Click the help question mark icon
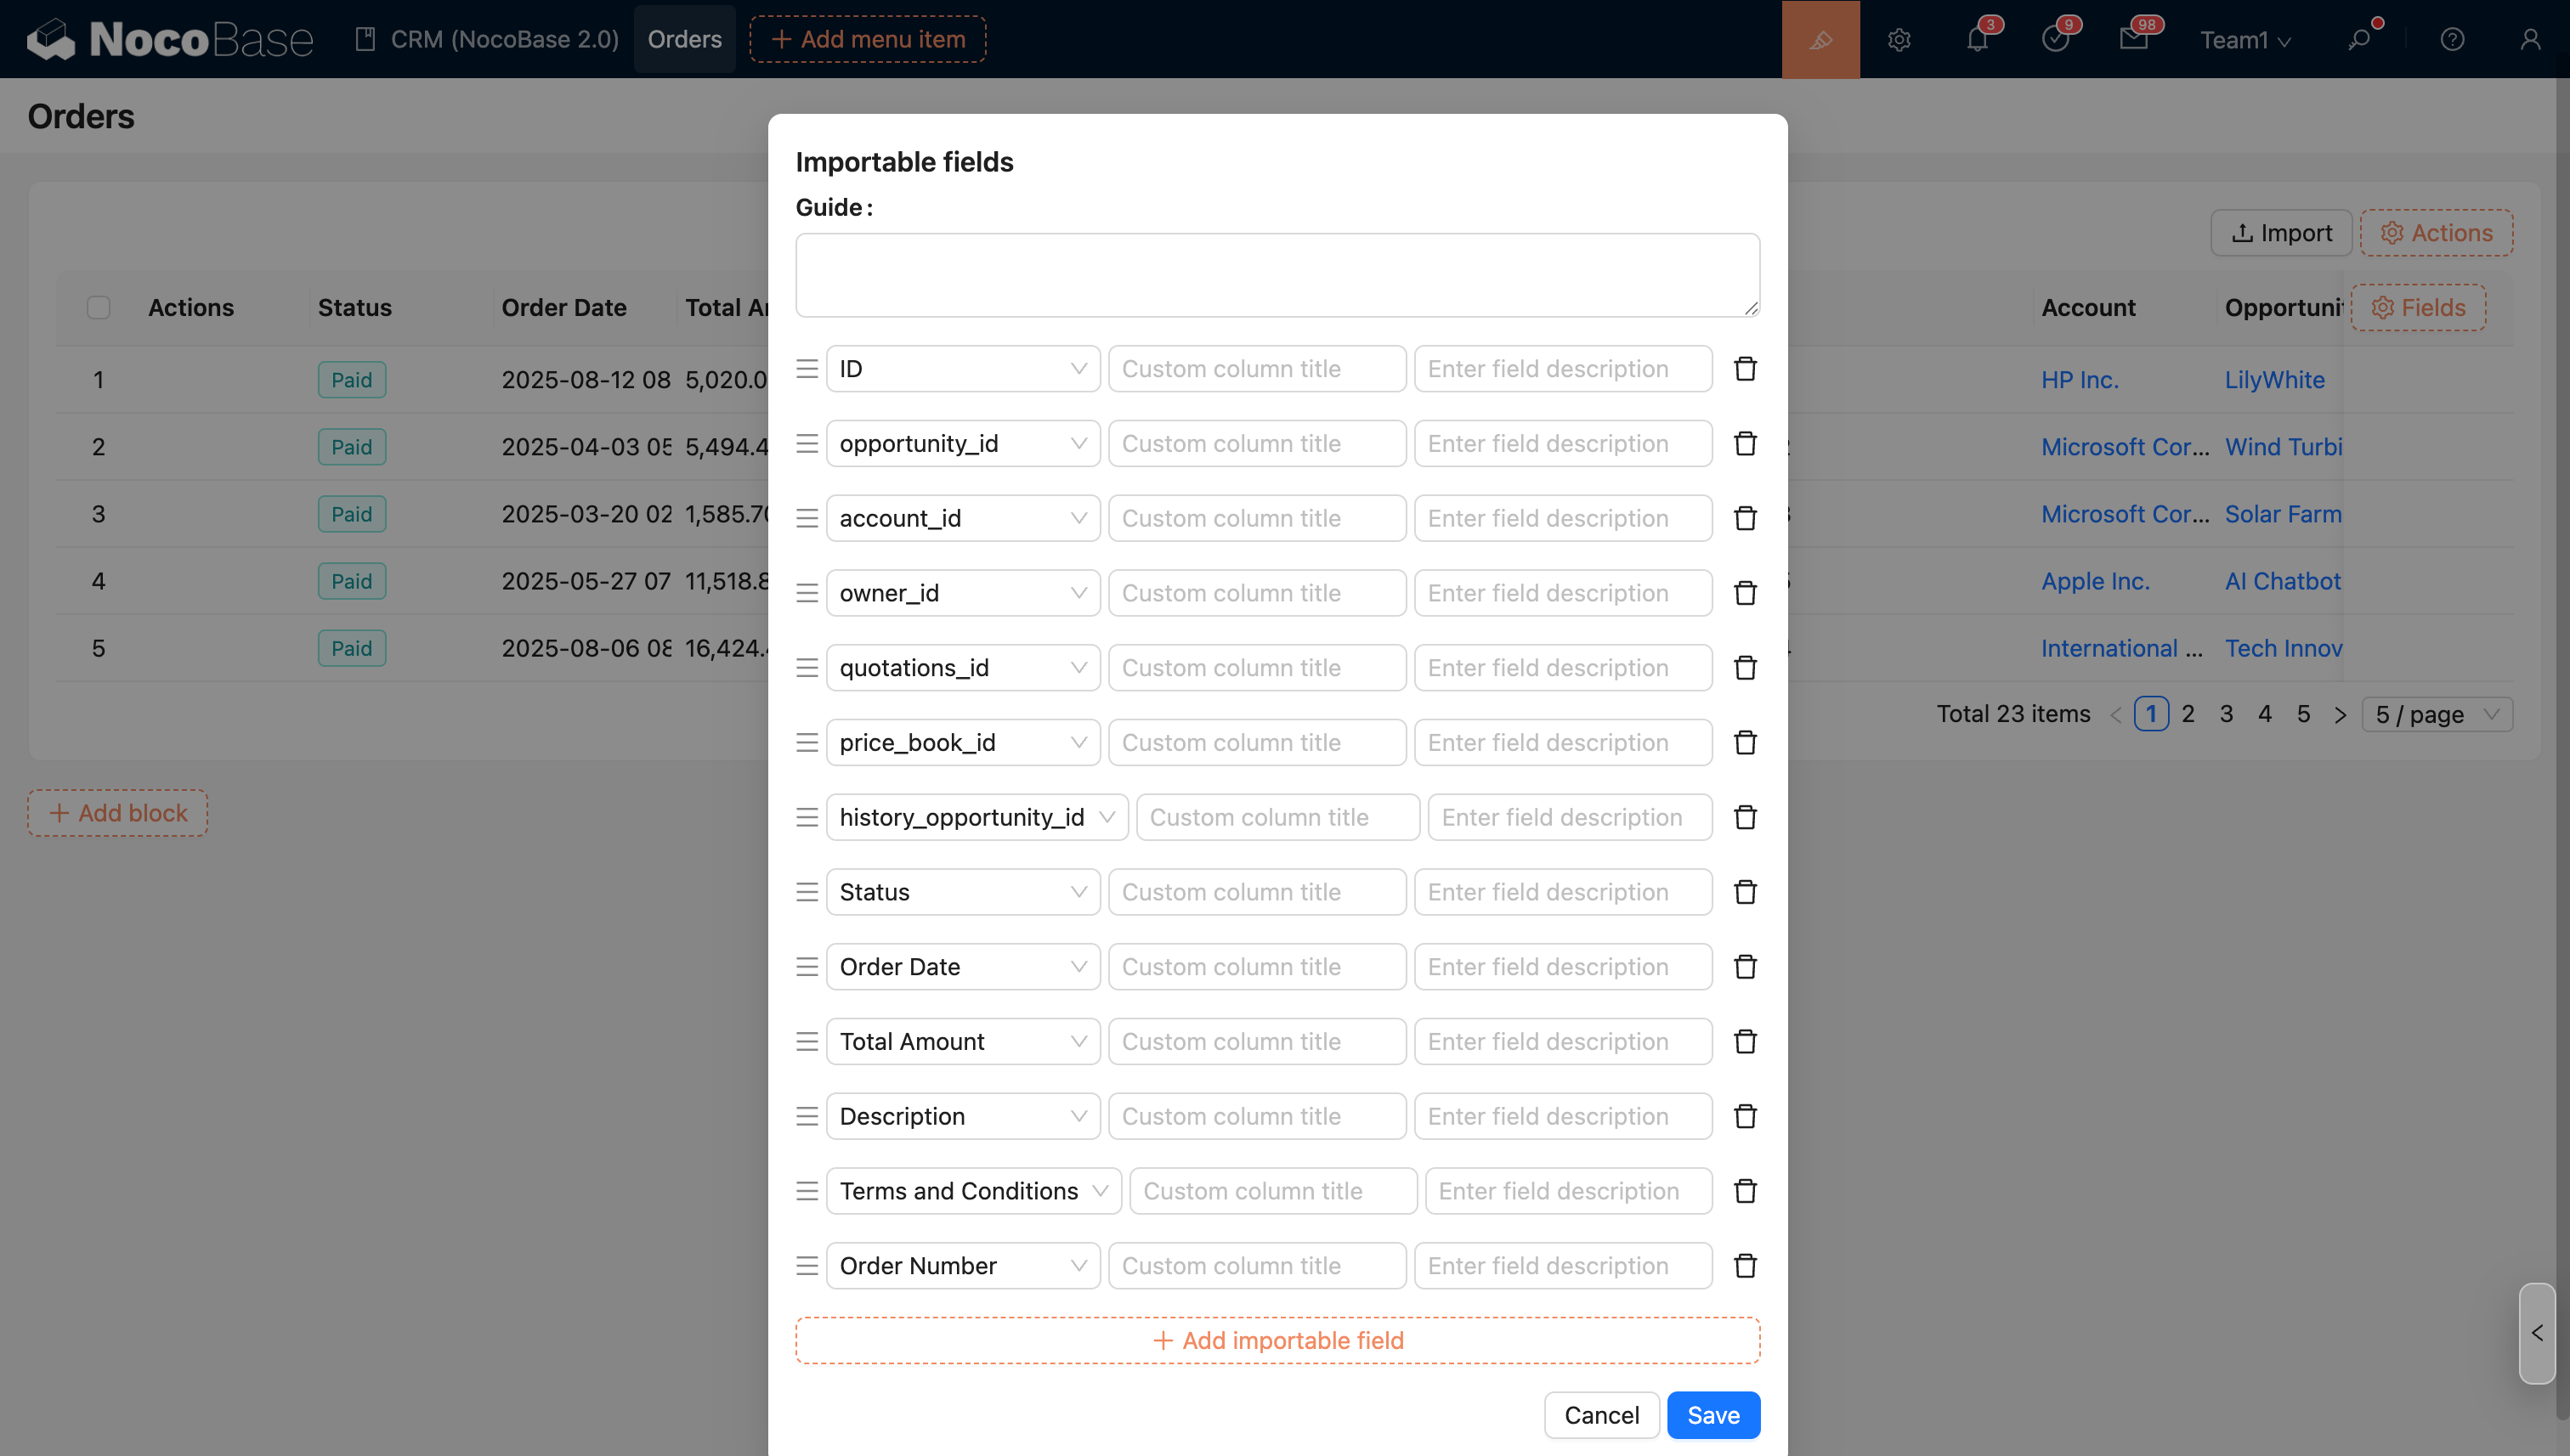2570x1456 pixels. tap(2451, 39)
